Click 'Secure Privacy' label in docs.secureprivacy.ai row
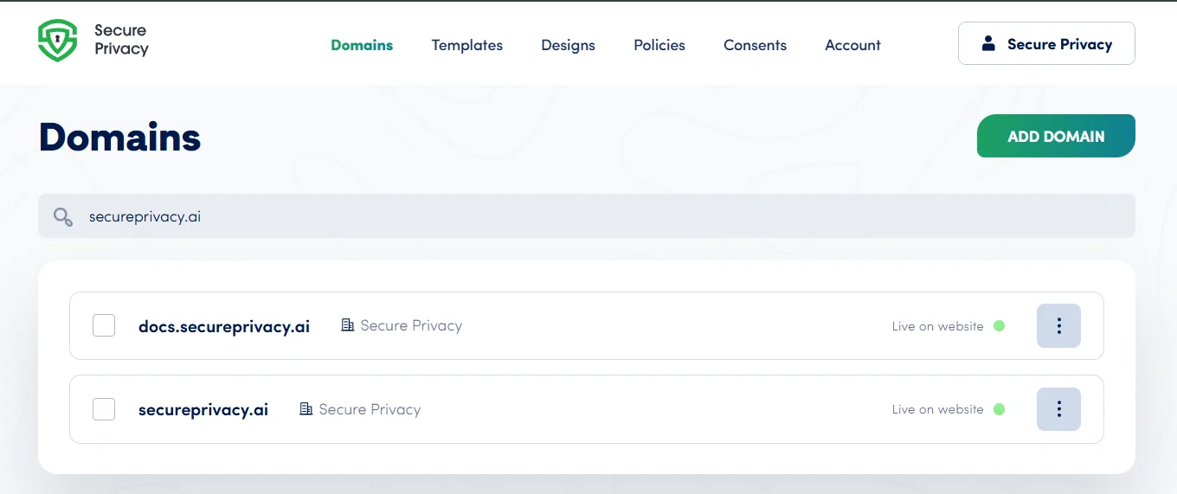 (411, 325)
